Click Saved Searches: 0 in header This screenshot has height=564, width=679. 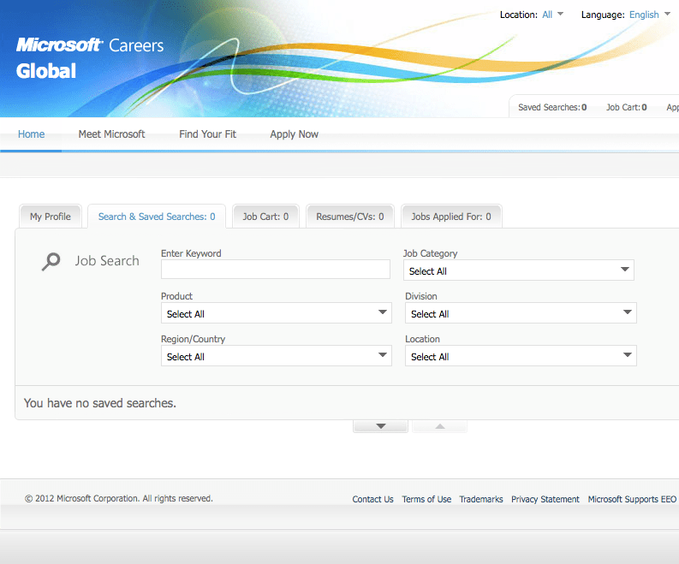coord(552,107)
